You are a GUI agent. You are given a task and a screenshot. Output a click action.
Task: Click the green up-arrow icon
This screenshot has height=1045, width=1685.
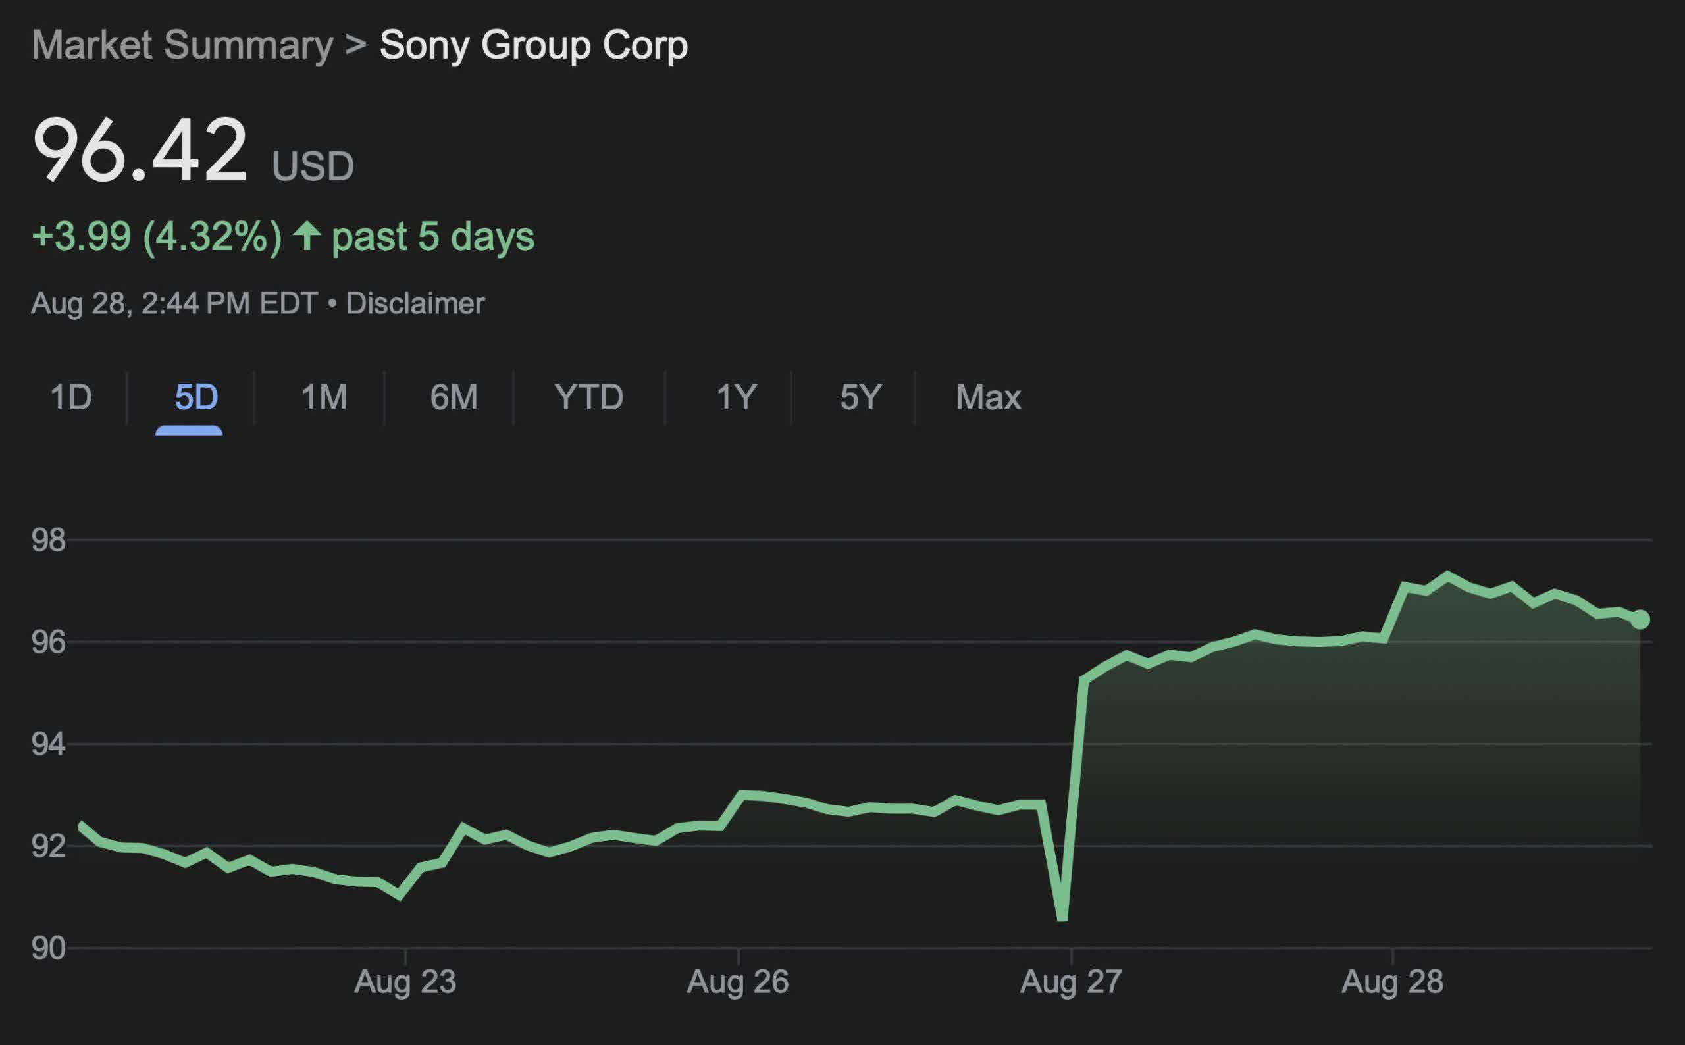tap(307, 236)
